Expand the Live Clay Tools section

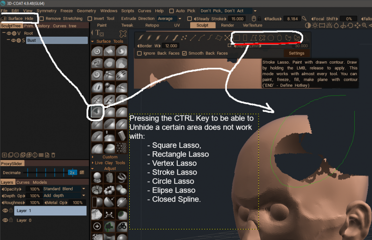pos(109,163)
